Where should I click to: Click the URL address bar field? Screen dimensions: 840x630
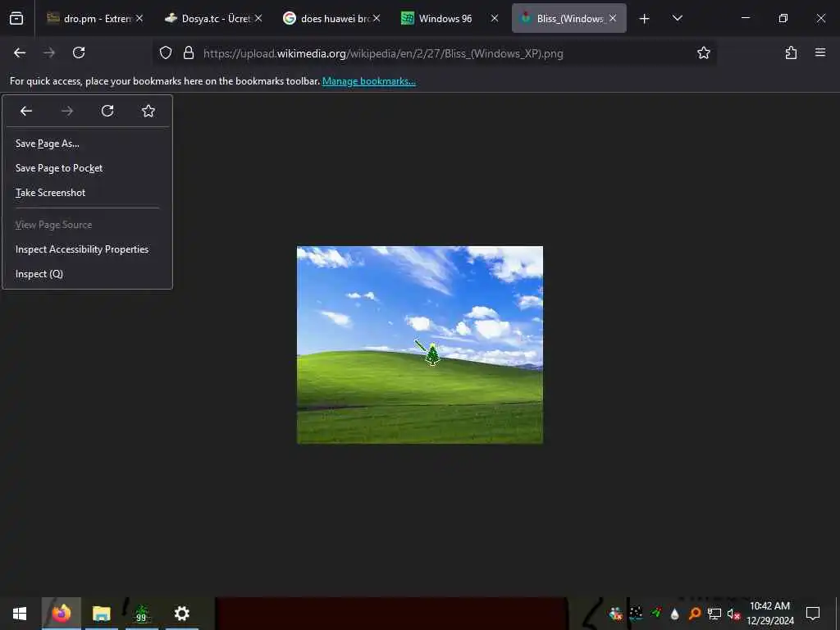tap(435, 53)
